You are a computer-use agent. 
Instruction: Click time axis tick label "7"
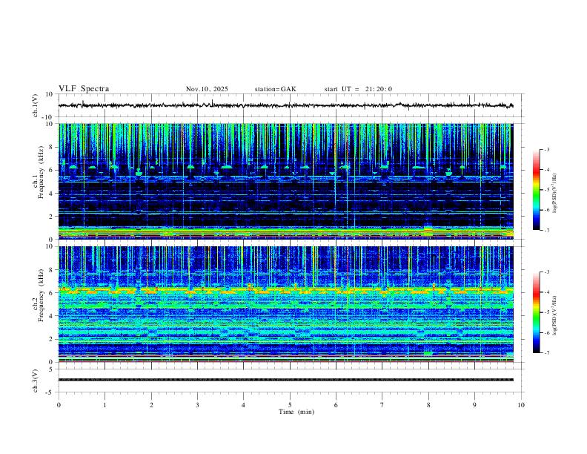pyautogui.click(x=382, y=405)
